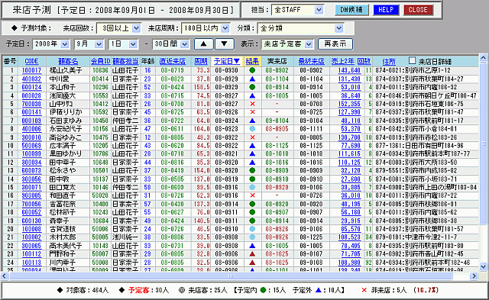This screenshot has width=489, height=300.
Task: Open the 来店周期 180日以内 dropdown
Action: coord(225,28)
